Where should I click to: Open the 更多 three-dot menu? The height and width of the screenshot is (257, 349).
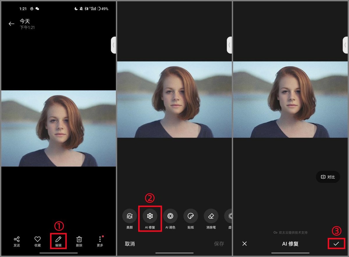[100, 241]
